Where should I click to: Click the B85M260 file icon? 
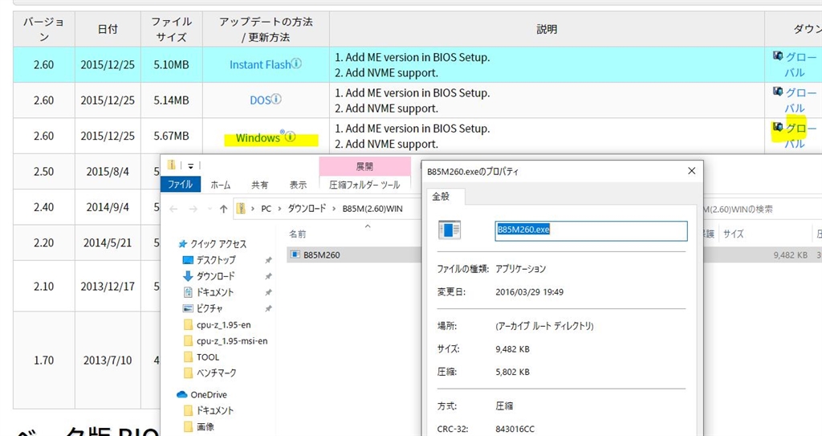pos(295,255)
